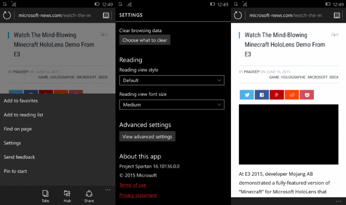Click article headline in right screen
This screenshot has width=346, height=205.
pyautogui.click(x=285, y=44)
